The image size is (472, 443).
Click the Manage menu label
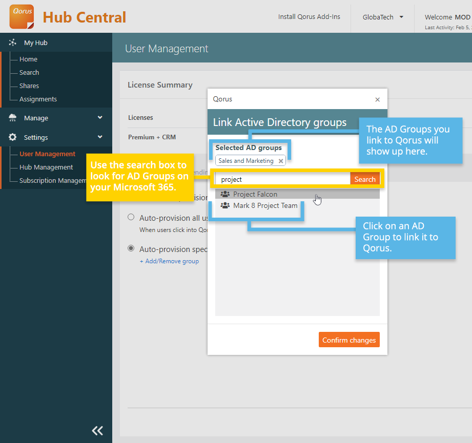(36, 118)
